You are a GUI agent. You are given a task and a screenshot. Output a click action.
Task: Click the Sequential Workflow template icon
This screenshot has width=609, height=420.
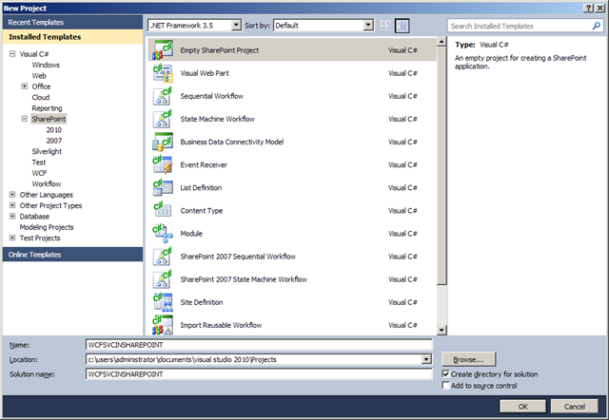click(x=163, y=96)
